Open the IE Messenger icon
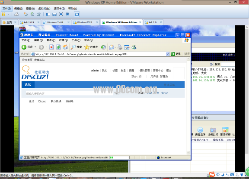 (134, 47)
